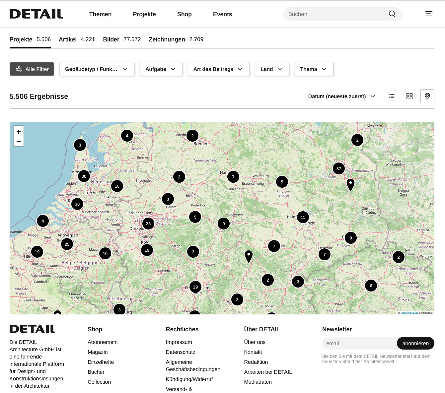The image size is (445, 393).
Task: Open Events in the top navigation
Action: tap(222, 14)
